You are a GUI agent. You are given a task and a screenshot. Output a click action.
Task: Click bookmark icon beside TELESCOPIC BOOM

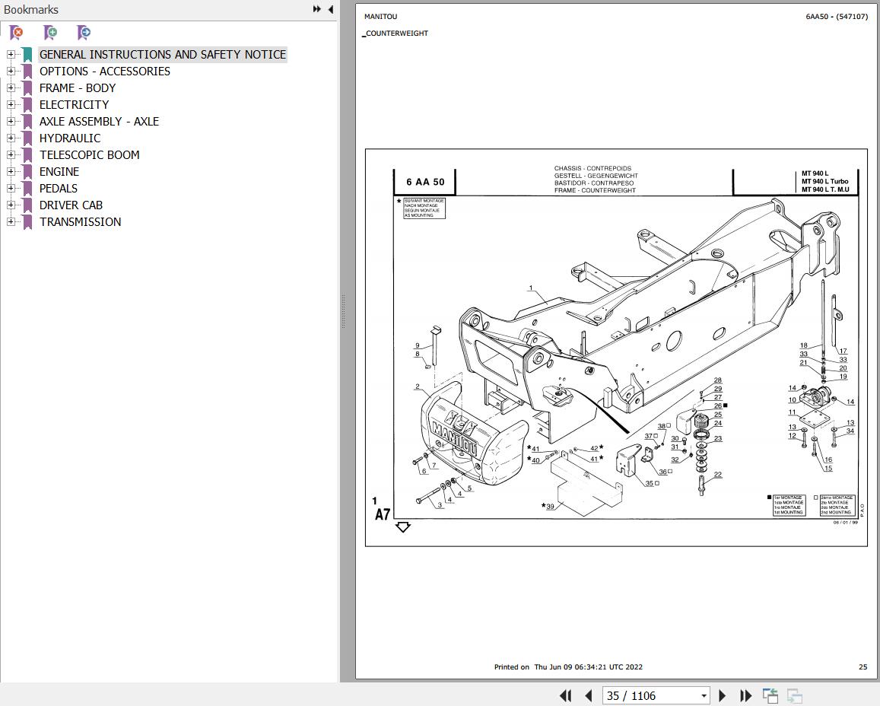pyautogui.click(x=27, y=155)
